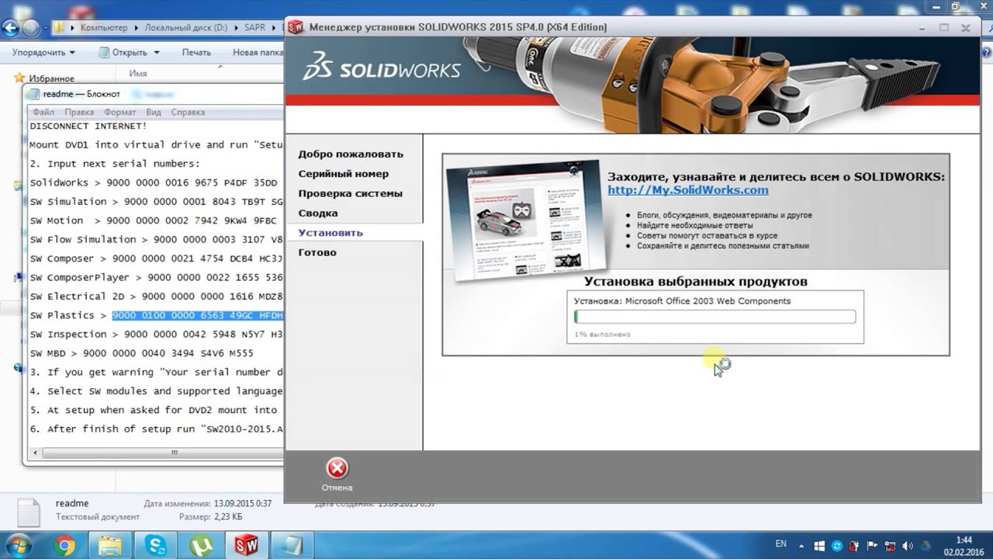Open Skype from the taskbar
Viewport: 993px width, 559px height.
(155, 546)
